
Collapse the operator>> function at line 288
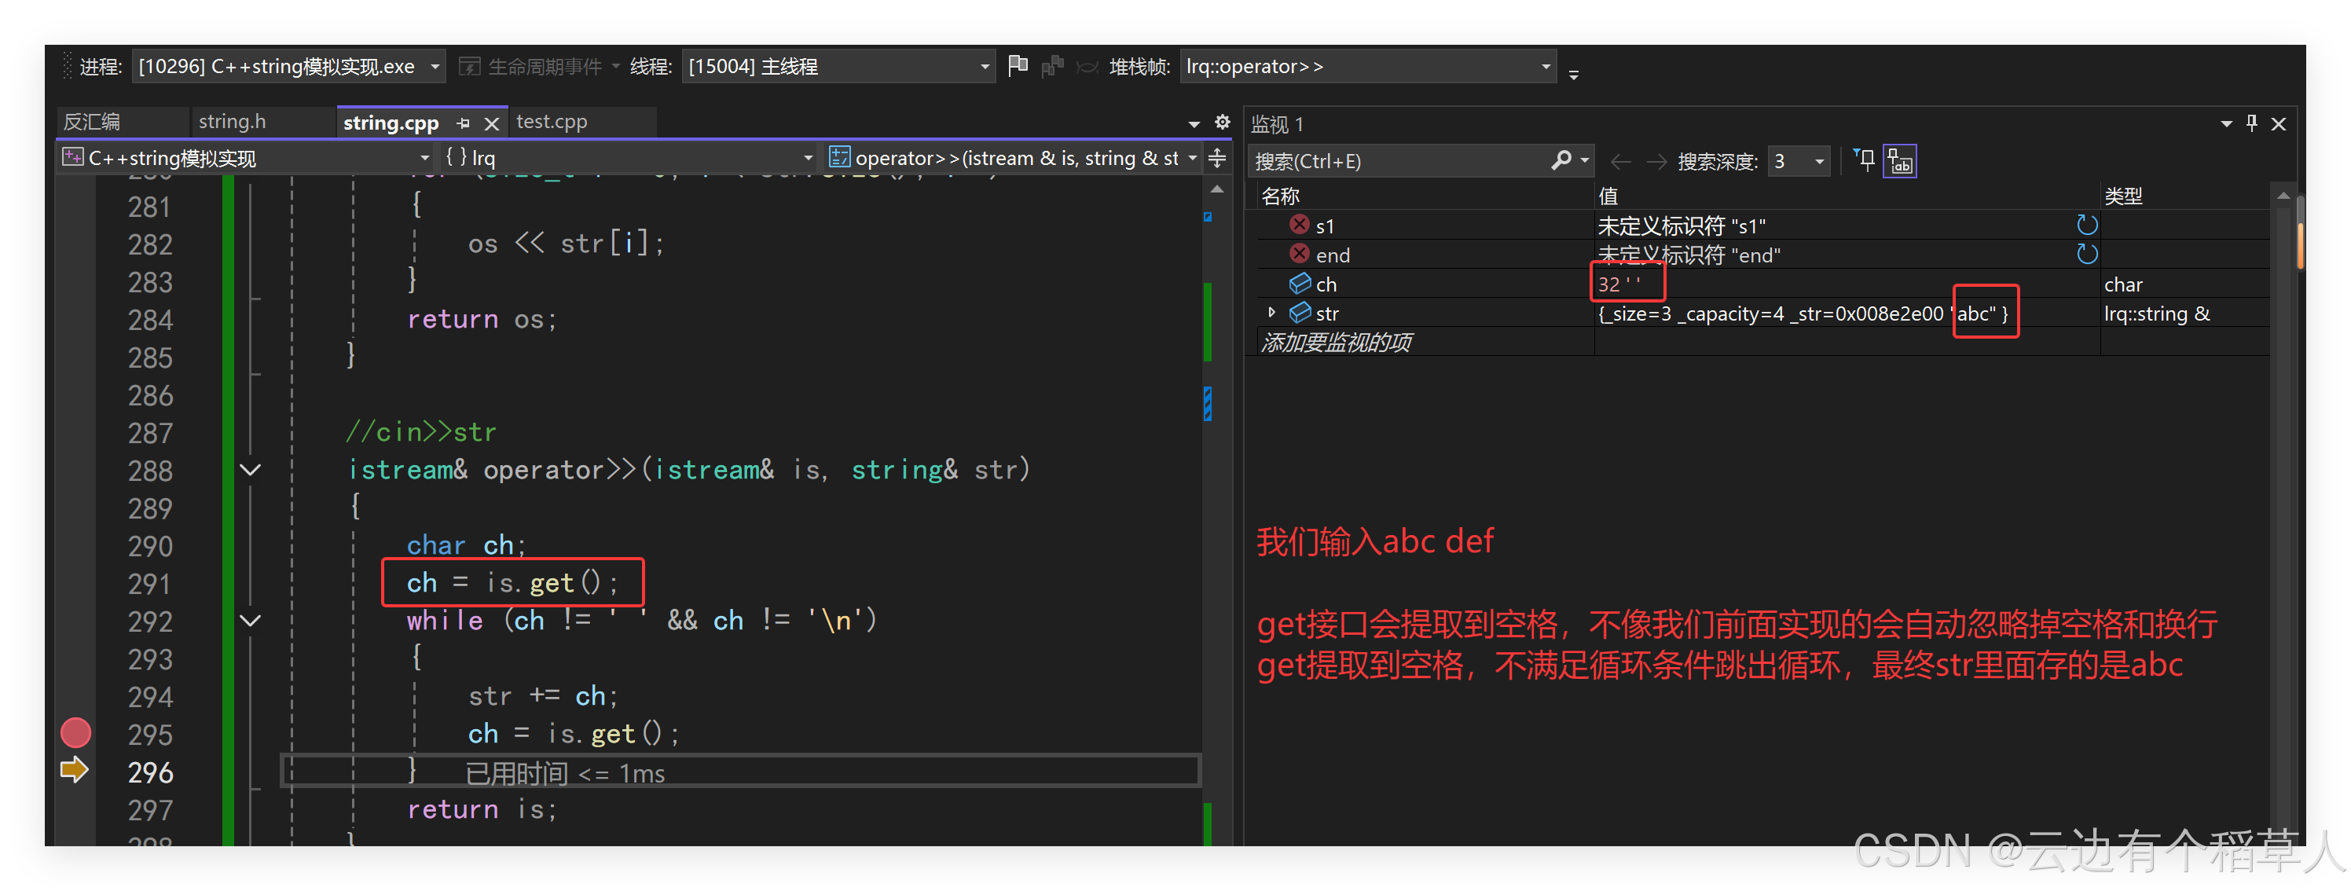(250, 470)
